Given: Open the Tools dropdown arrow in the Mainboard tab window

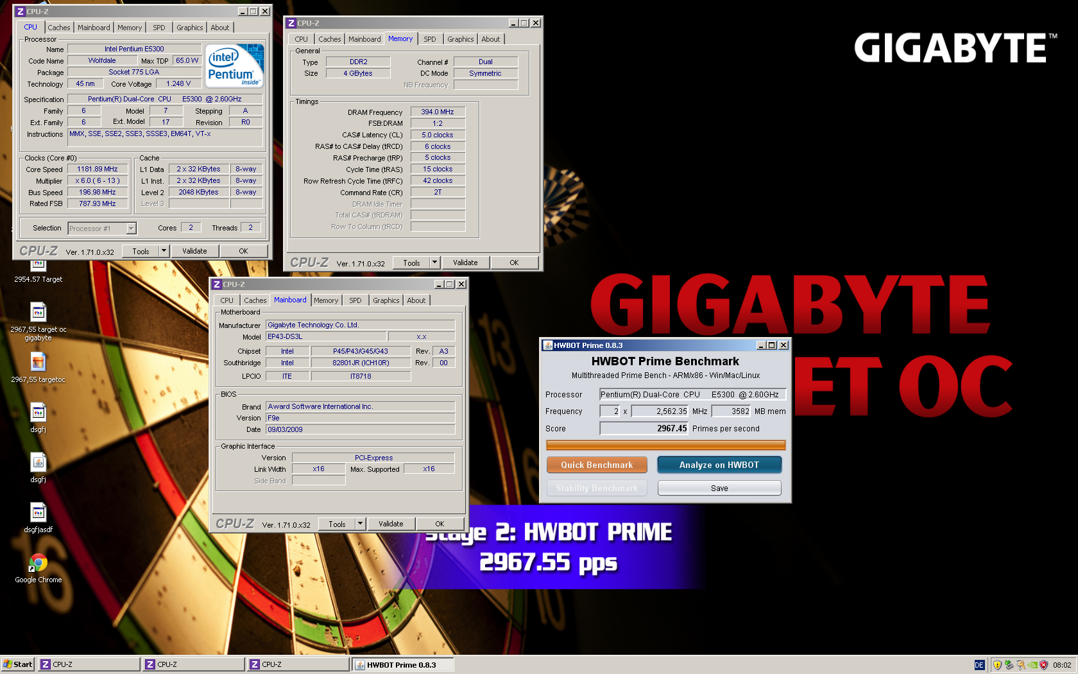Looking at the screenshot, I should tap(361, 524).
